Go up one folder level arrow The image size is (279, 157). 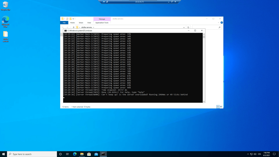tap(74, 27)
